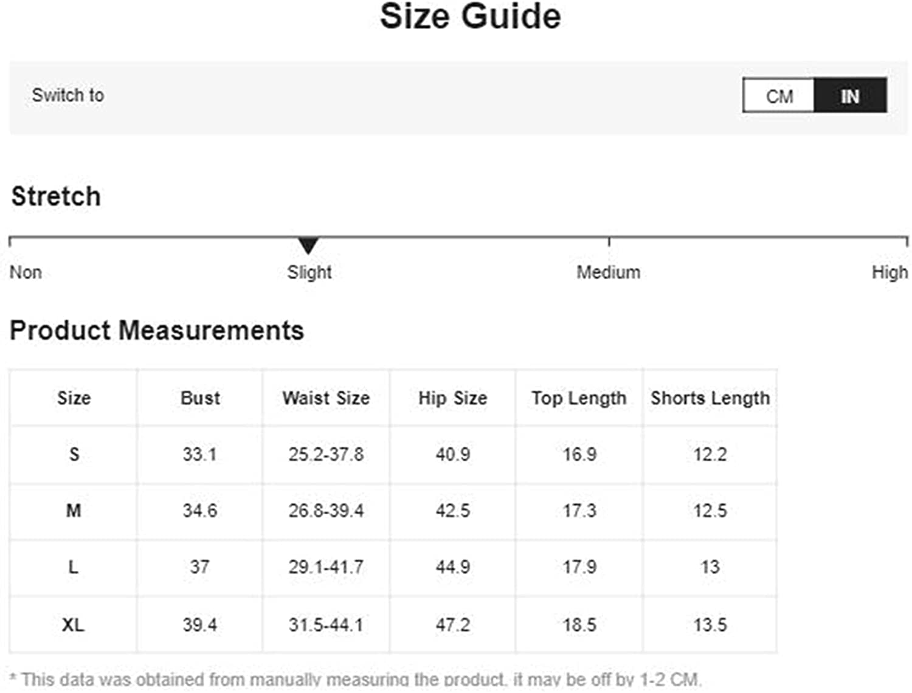912x693 pixels.
Task: Select the High stretch label
Action: point(890,272)
